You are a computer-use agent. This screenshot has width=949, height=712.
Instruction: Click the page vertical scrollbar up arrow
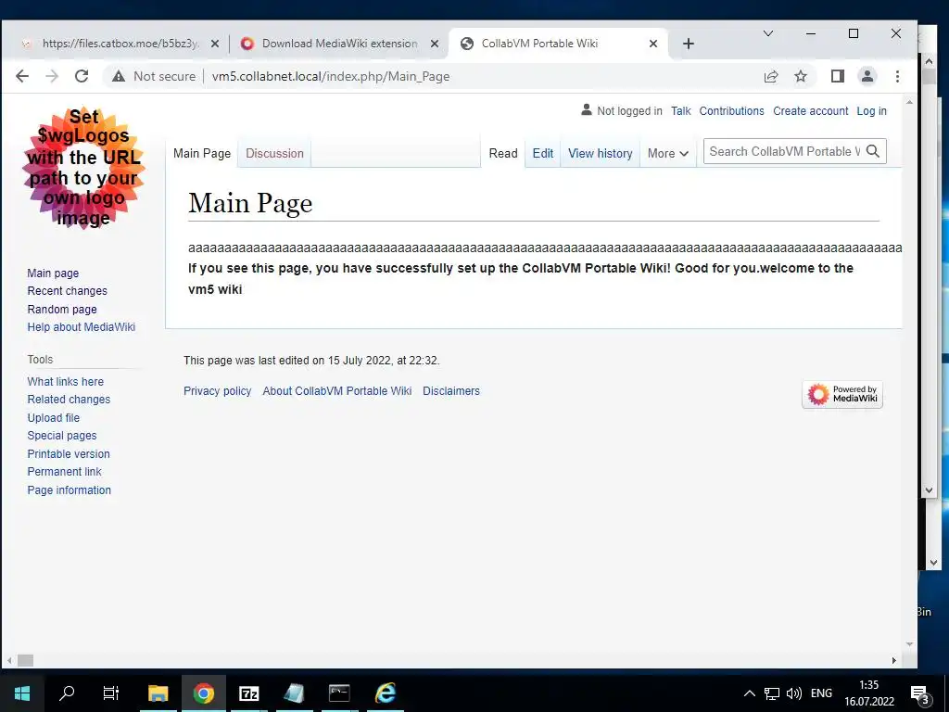coord(909,102)
